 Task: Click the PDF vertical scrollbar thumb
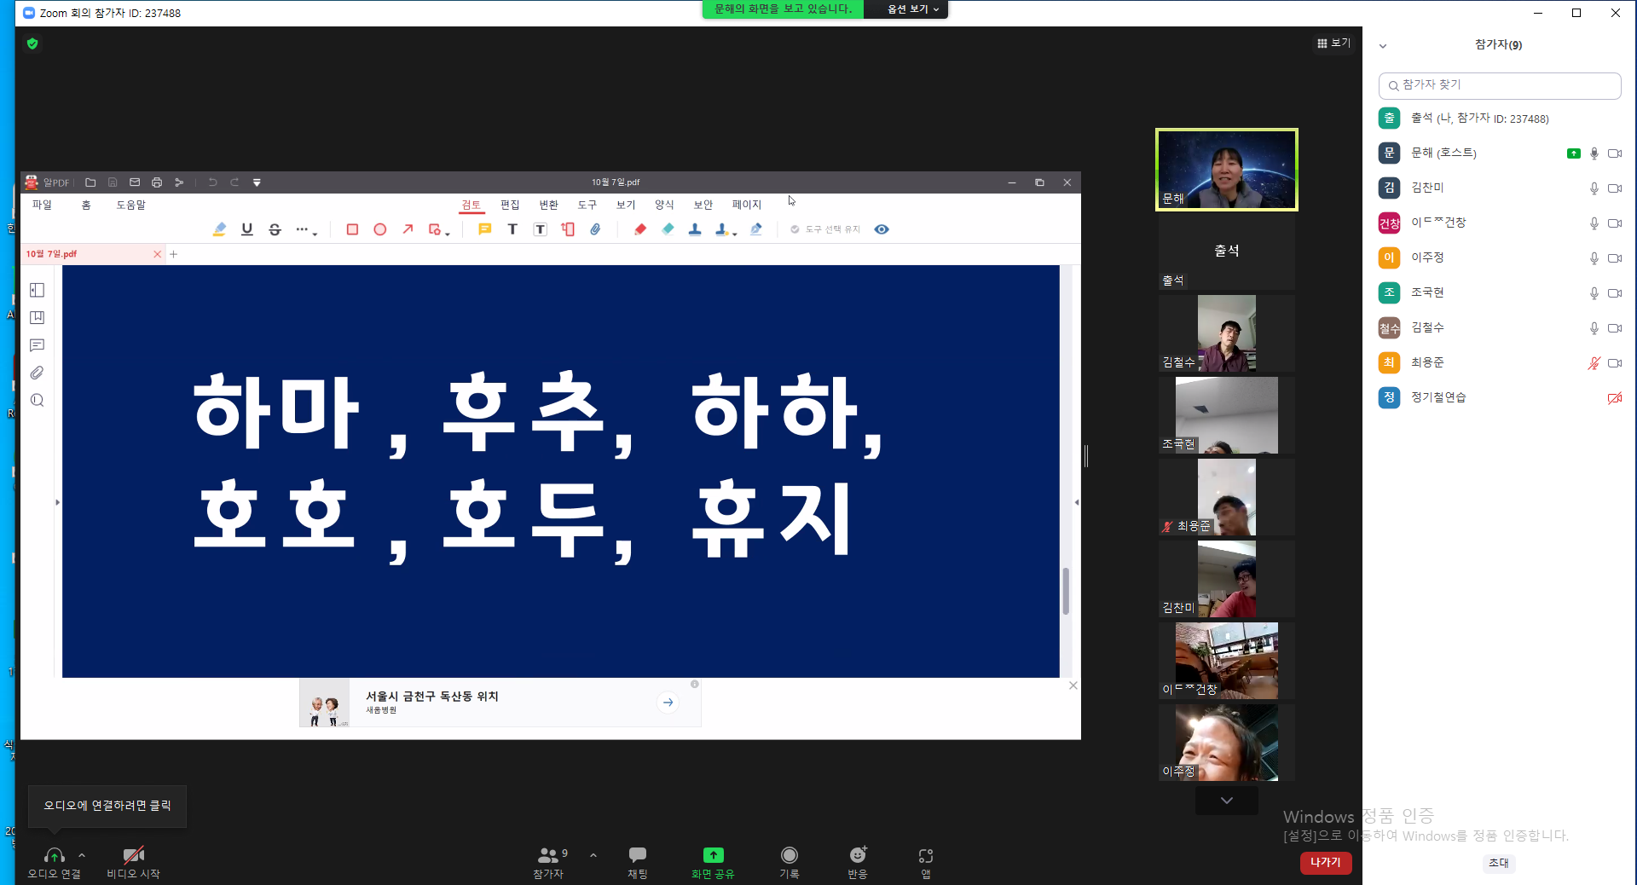coord(1066,590)
